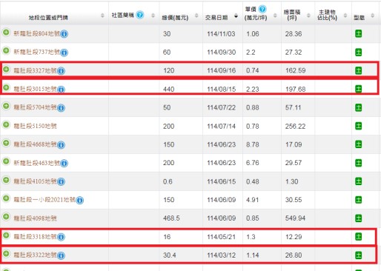Sort by 交易日期 column arrow

(x=236, y=16)
